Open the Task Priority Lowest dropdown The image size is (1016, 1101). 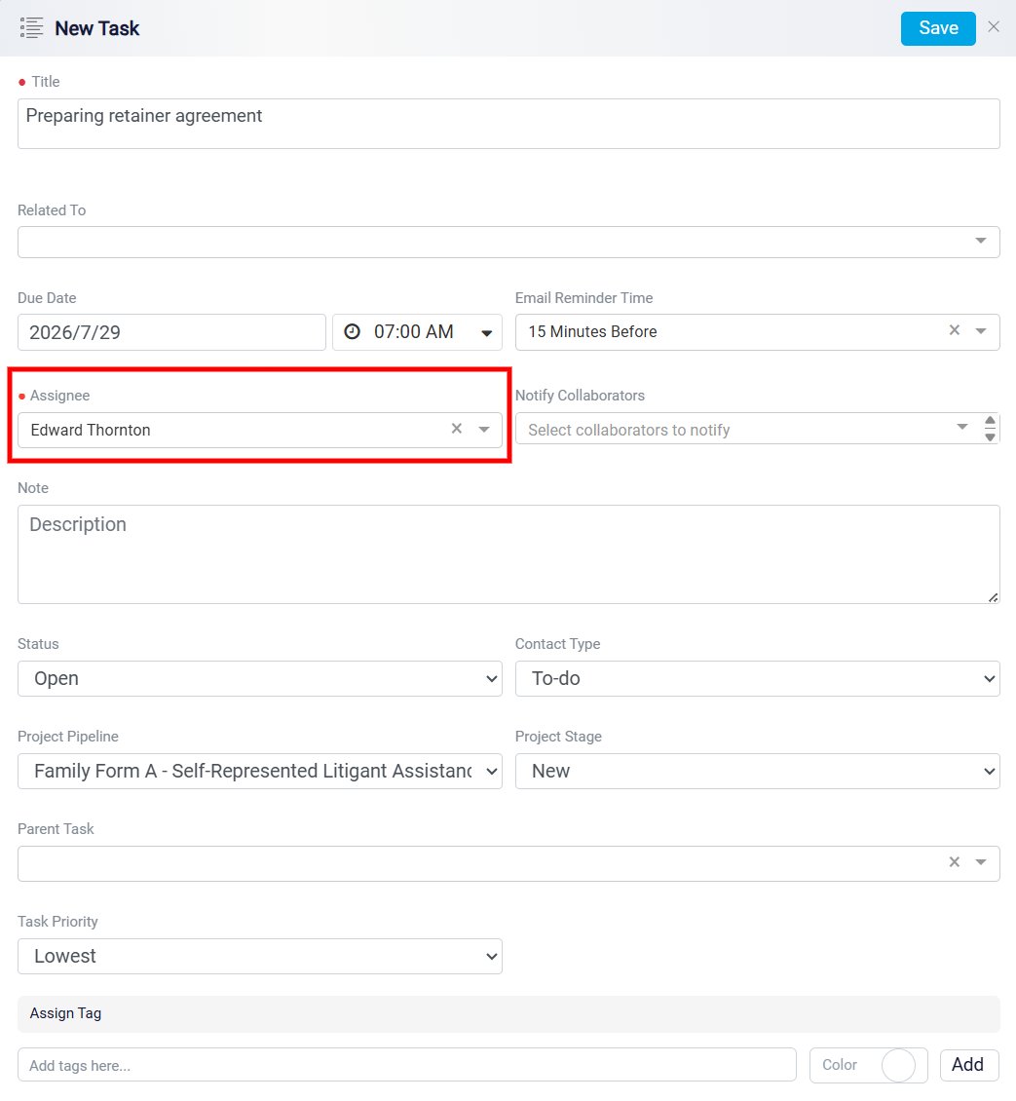(260, 957)
